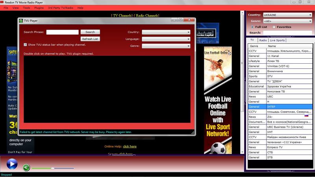Click the iSATE satellite TV ad banner

(12, 100)
